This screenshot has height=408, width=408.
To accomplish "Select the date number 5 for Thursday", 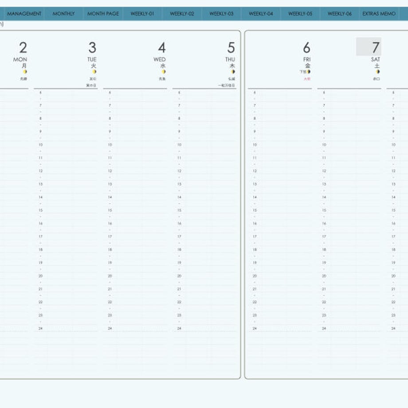I will tap(231, 47).
